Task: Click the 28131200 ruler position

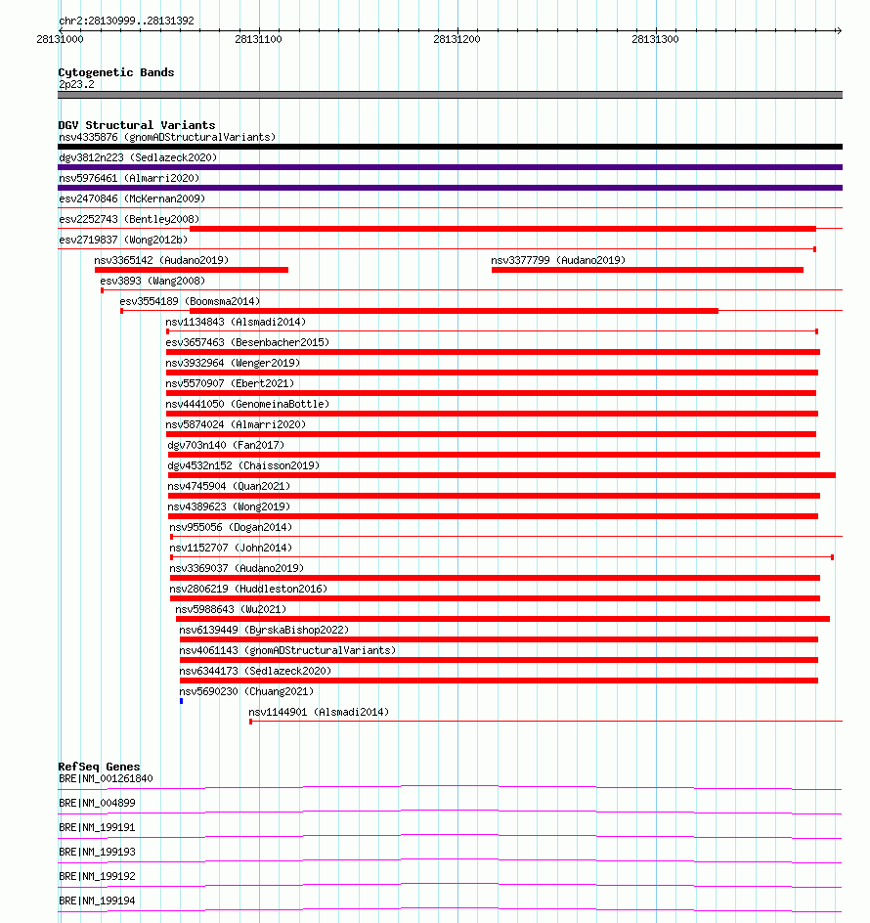Action: pyautogui.click(x=457, y=39)
